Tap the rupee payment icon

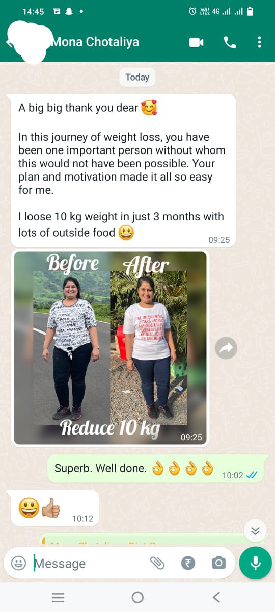coord(188,563)
